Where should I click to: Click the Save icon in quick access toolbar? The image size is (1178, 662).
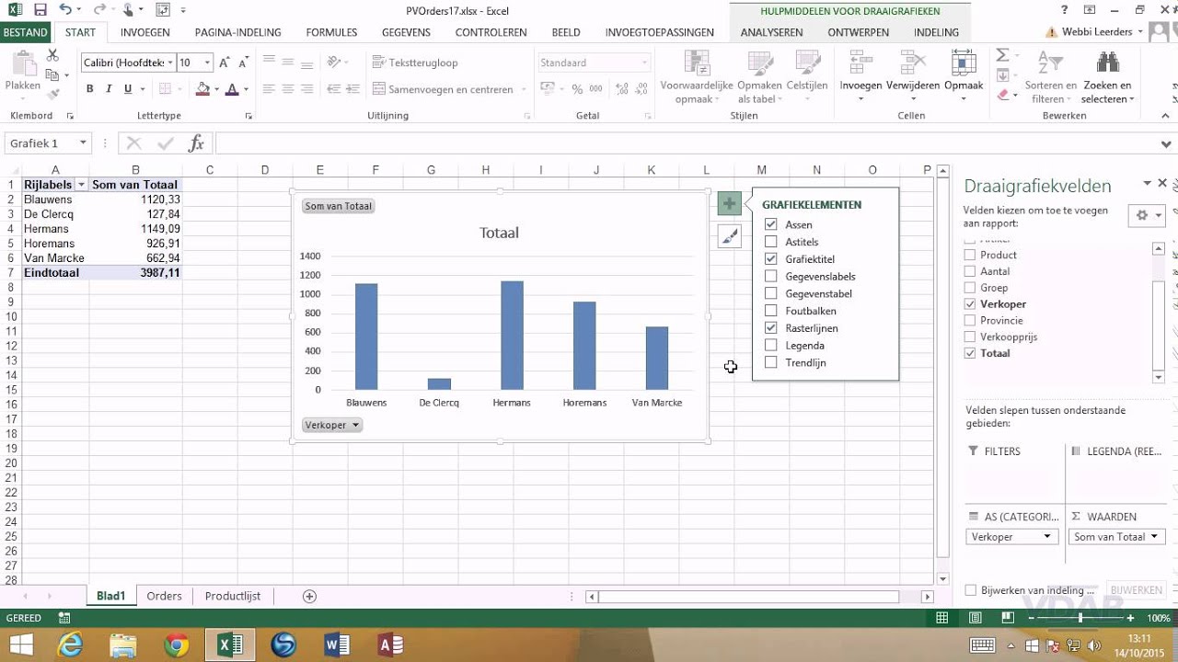(40, 10)
